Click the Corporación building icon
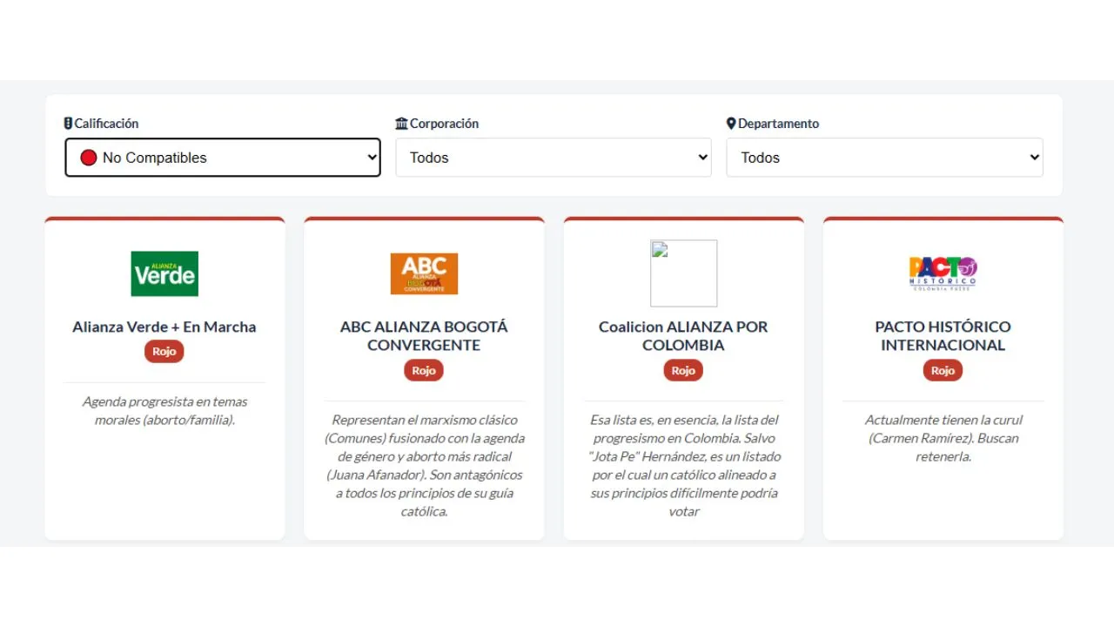1114x627 pixels. tap(401, 124)
